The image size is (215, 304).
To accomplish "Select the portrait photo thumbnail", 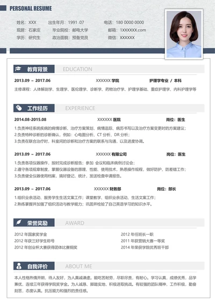I will click(184, 34).
